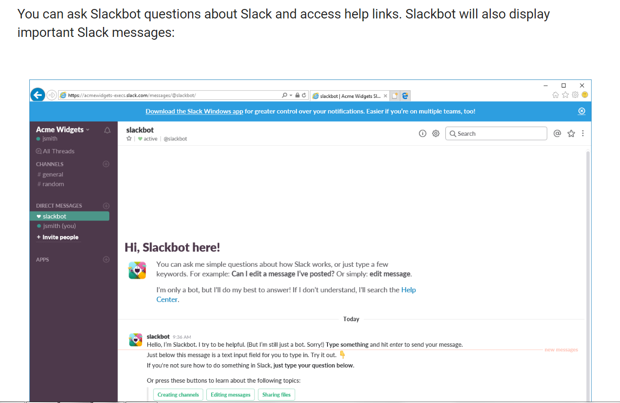Add a channel with plus icon

click(106, 164)
